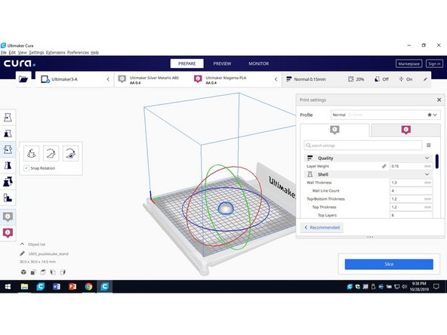447x335 pixels.
Task: Select the Mirror tool in left toolbar
Action: tap(8, 165)
